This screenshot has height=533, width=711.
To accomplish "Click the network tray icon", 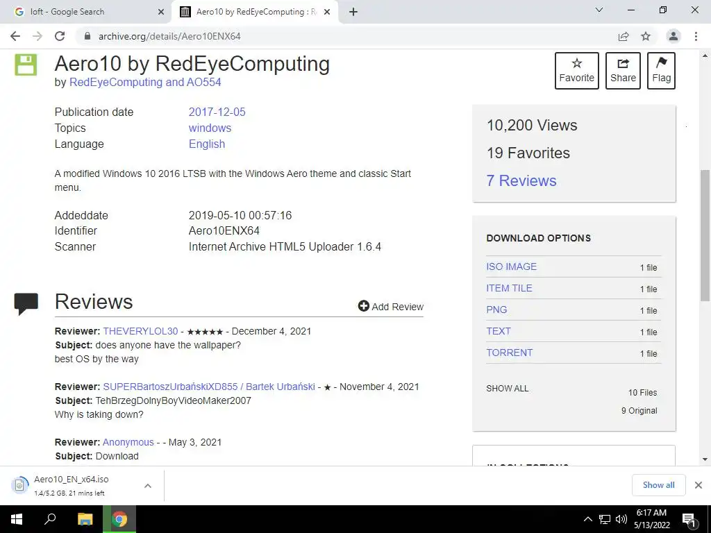I will click(x=605, y=519).
